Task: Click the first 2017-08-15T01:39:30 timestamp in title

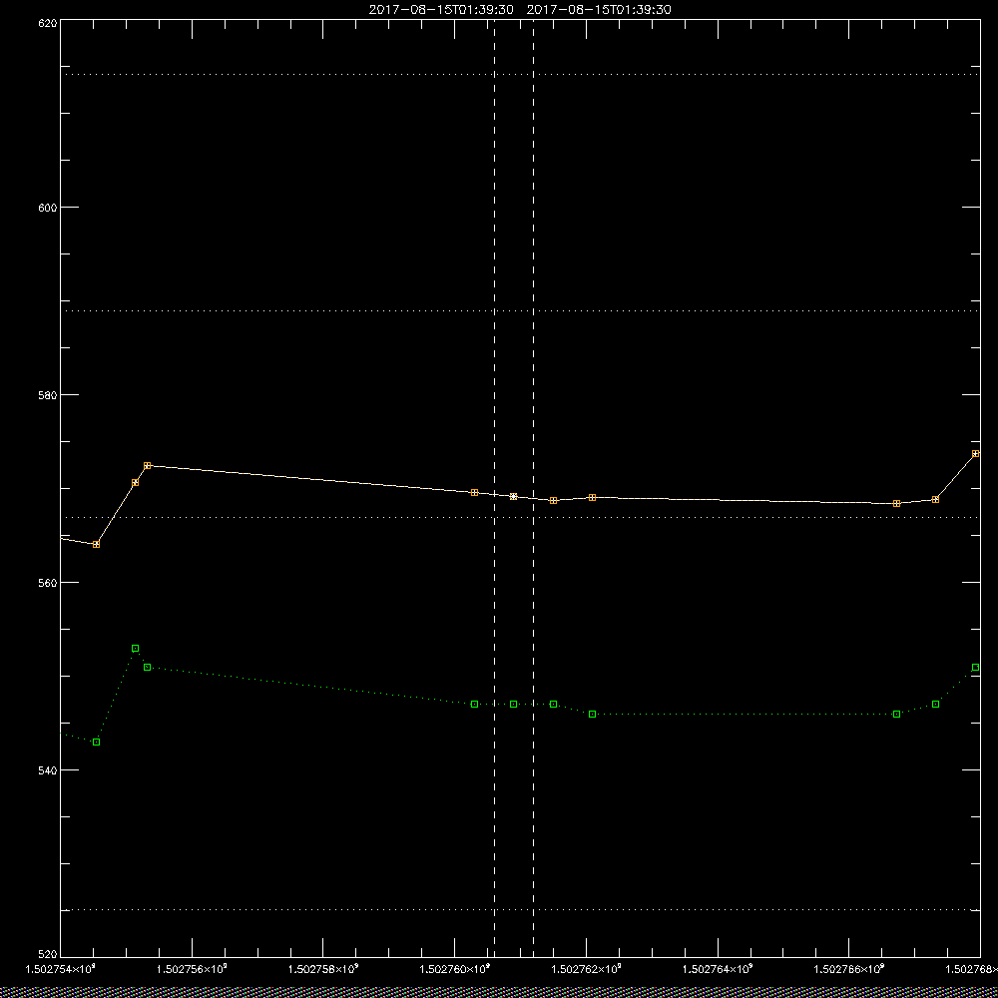Action: pyautogui.click(x=441, y=10)
